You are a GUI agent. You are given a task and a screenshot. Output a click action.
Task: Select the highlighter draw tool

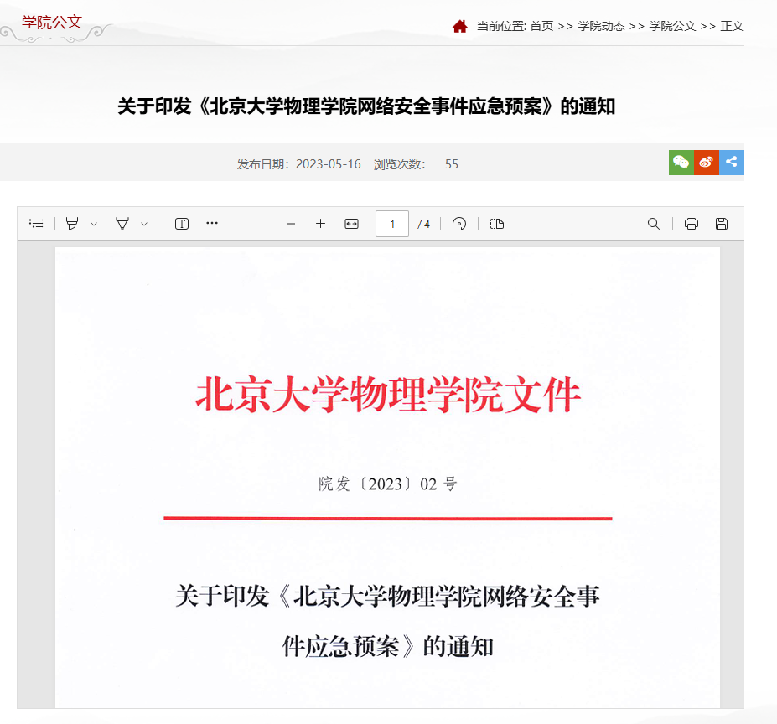pyautogui.click(x=73, y=224)
